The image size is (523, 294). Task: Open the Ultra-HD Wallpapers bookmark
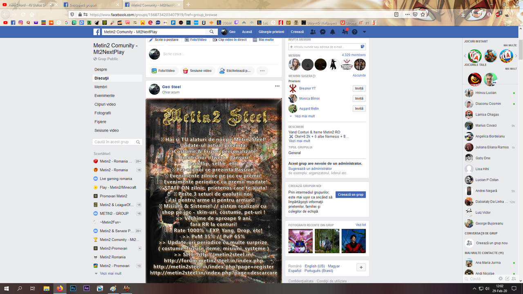tap(319, 23)
